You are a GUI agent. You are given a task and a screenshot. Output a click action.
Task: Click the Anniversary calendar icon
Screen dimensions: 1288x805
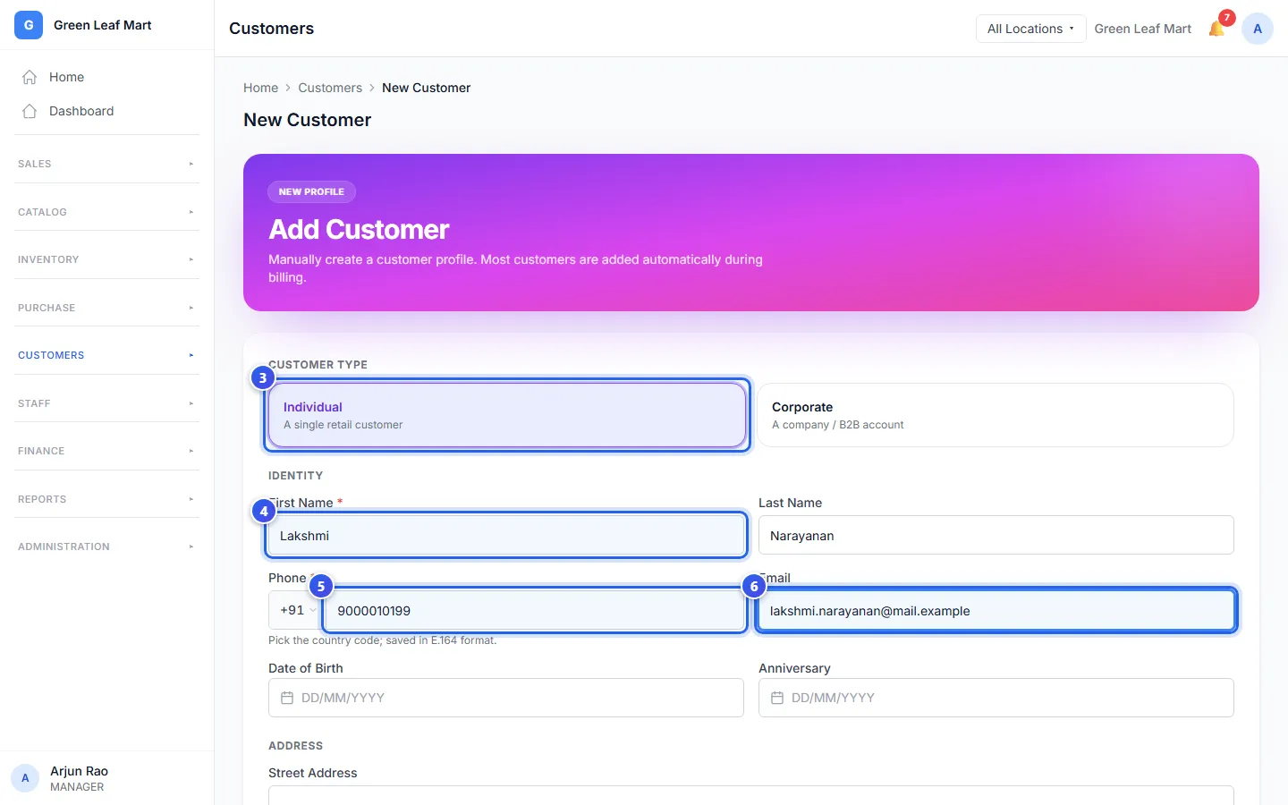tap(777, 698)
